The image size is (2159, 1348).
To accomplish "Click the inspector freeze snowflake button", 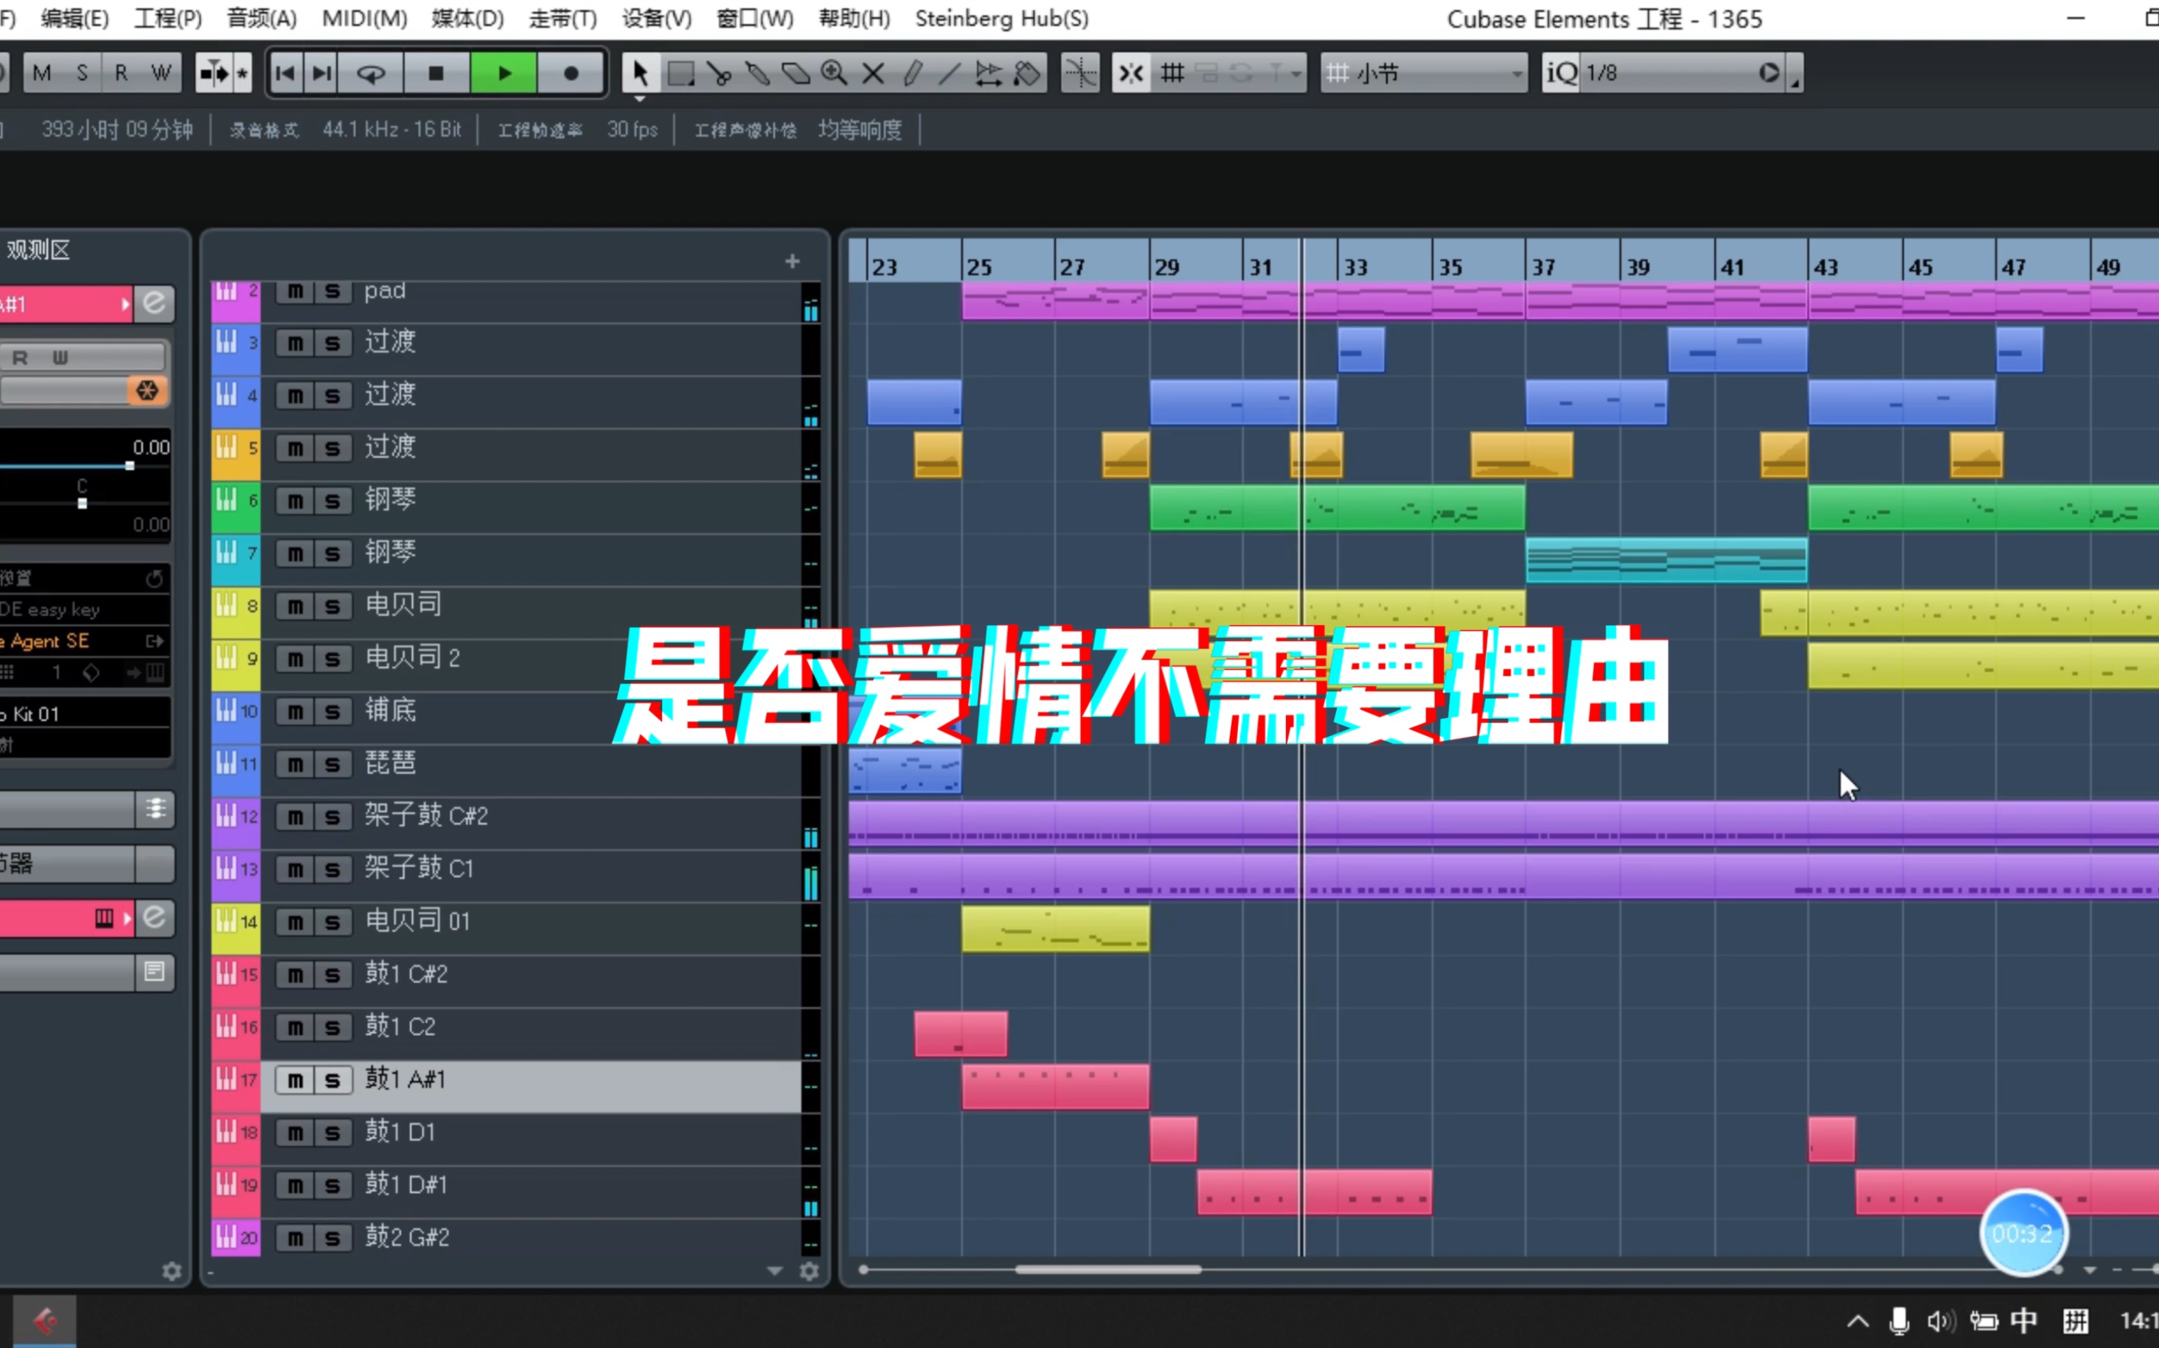I will point(147,390).
